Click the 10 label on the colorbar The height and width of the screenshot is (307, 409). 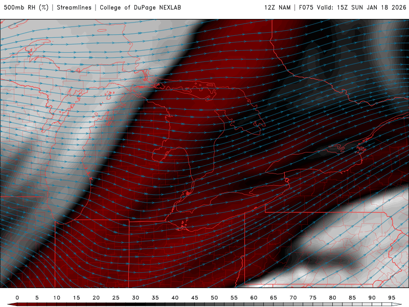pos(57,298)
